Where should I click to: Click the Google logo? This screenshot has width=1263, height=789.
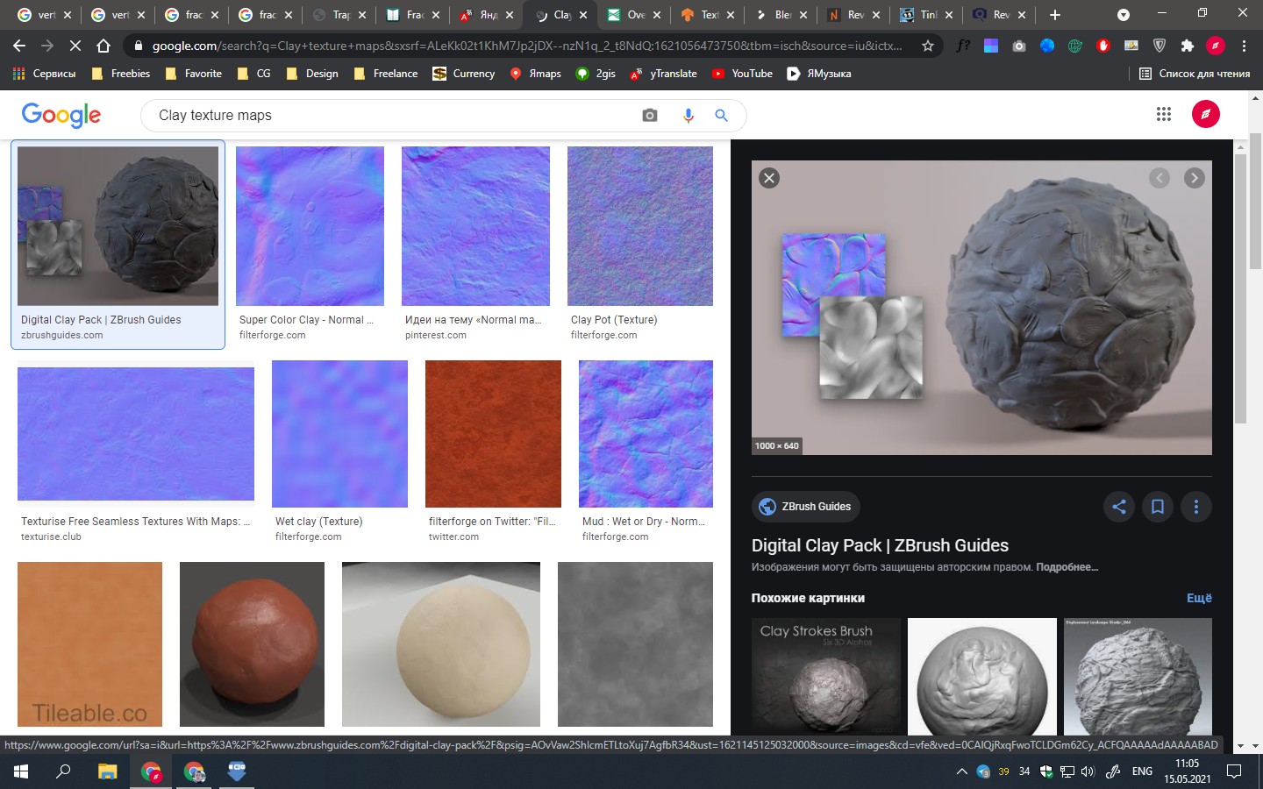click(x=61, y=115)
